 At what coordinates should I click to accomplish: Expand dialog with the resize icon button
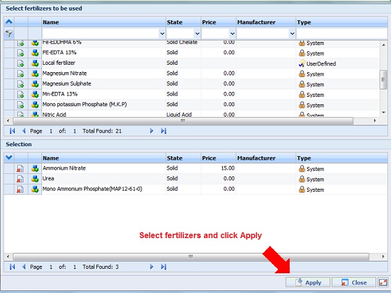[x=383, y=283]
